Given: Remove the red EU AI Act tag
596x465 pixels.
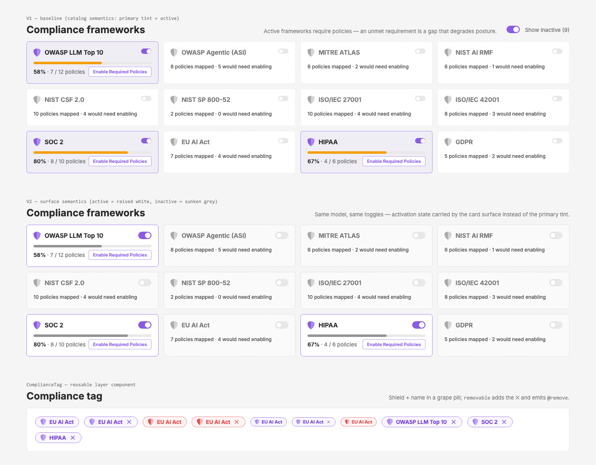Looking at the screenshot, I should 237,422.
